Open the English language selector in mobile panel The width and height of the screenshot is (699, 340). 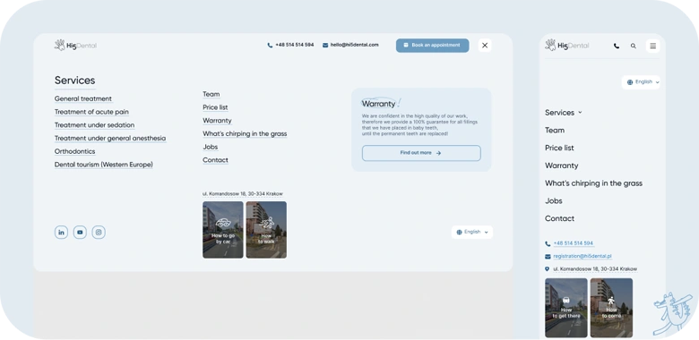tap(641, 82)
